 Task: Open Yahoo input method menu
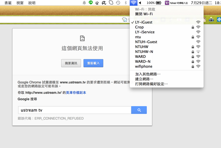pos(176,3)
